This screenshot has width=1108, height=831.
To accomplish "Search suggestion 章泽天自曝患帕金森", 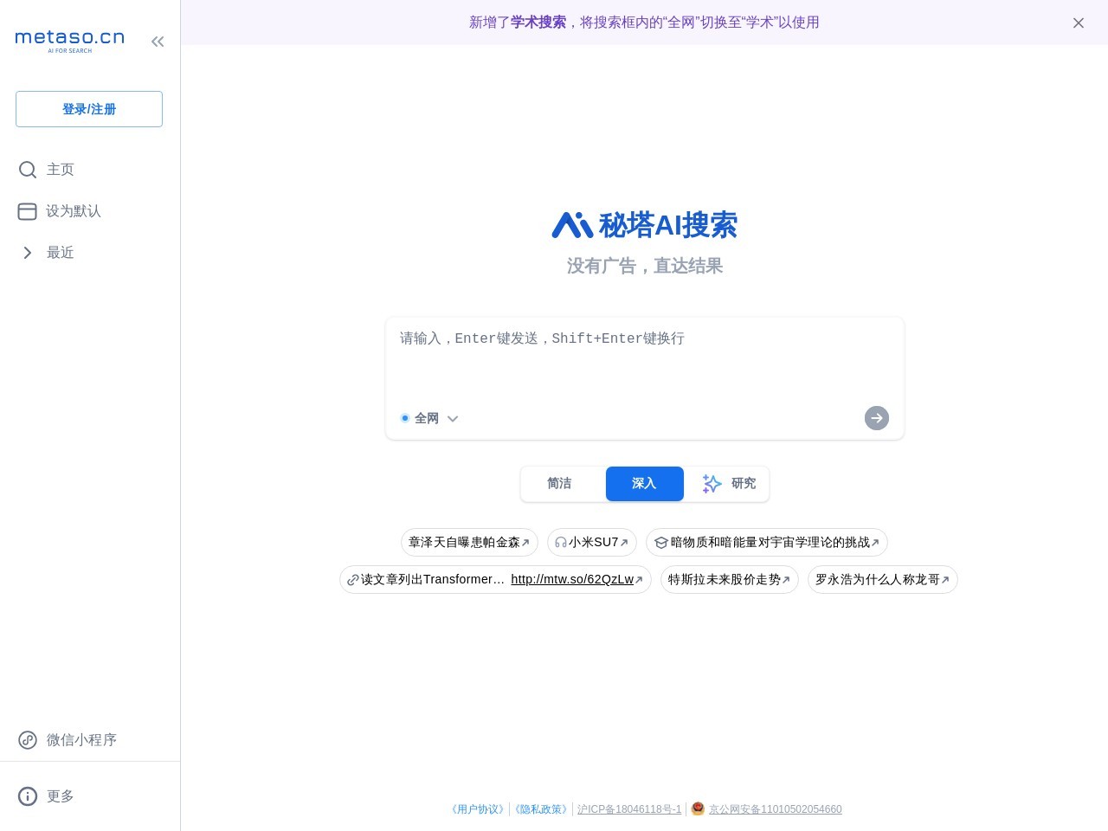I will click(469, 543).
